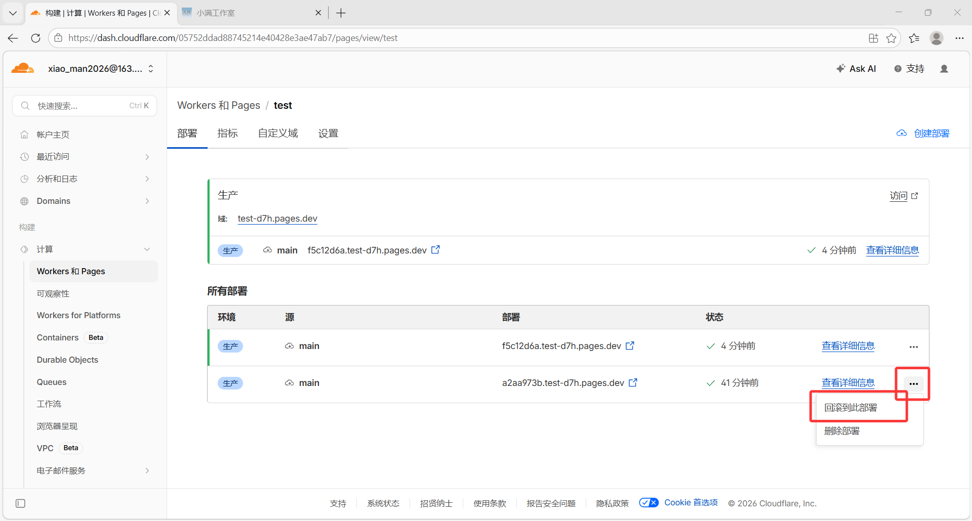The width and height of the screenshot is (972, 521).
Task: Collapse the 计算 sidebar section
Action: coord(147,249)
